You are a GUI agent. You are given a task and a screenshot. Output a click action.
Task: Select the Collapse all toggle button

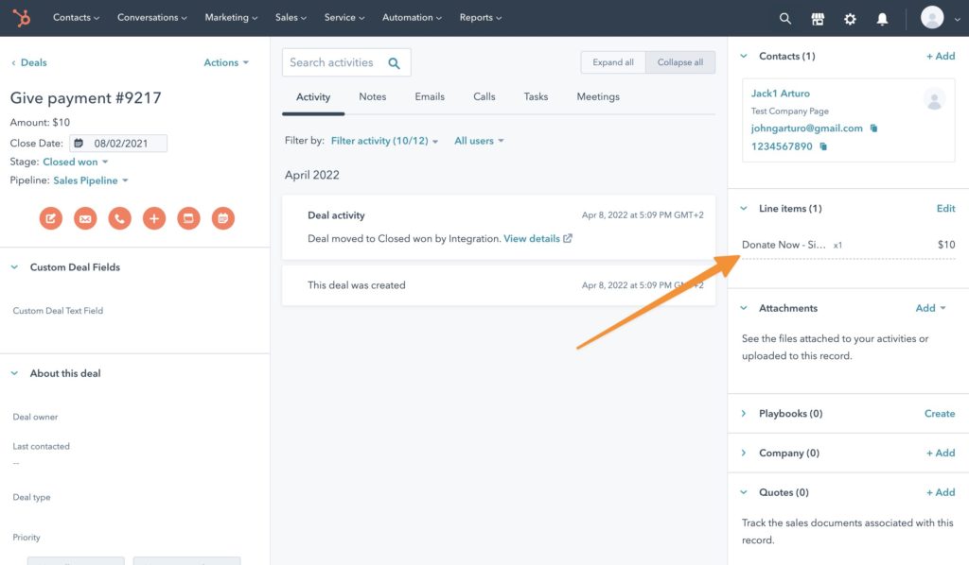(680, 62)
